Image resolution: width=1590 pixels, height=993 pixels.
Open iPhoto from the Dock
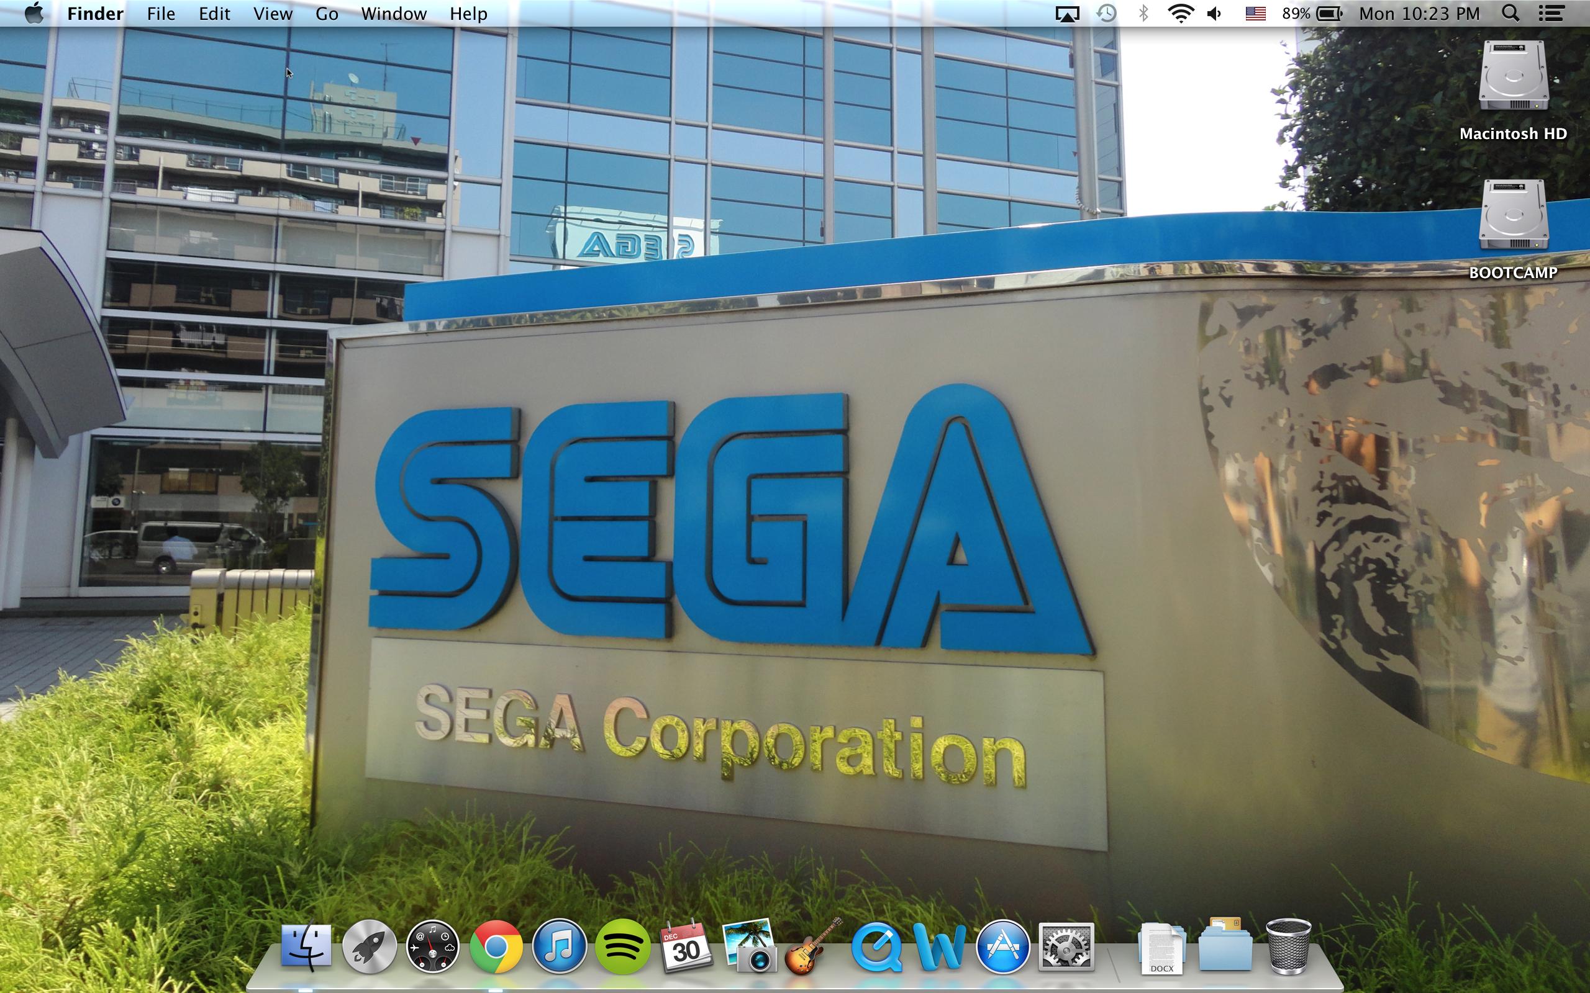click(x=749, y=946)
